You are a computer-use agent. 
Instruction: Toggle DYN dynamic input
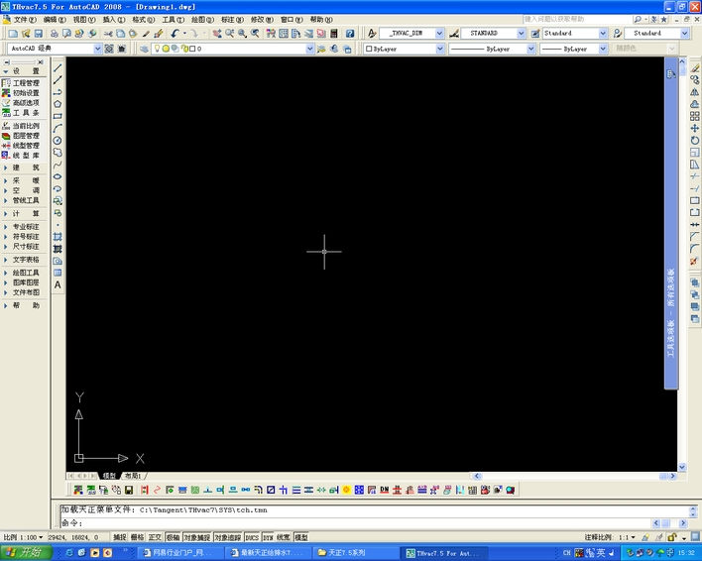click(268, 537)
